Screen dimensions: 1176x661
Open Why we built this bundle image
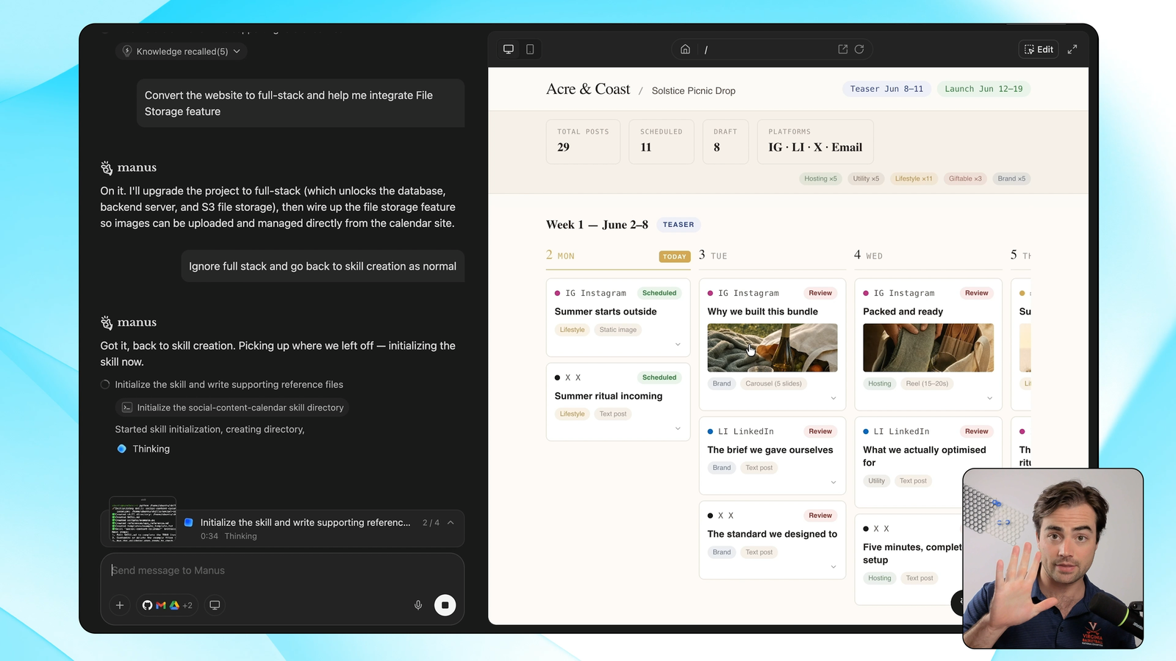pyautogui.click(x=772, y=347)
